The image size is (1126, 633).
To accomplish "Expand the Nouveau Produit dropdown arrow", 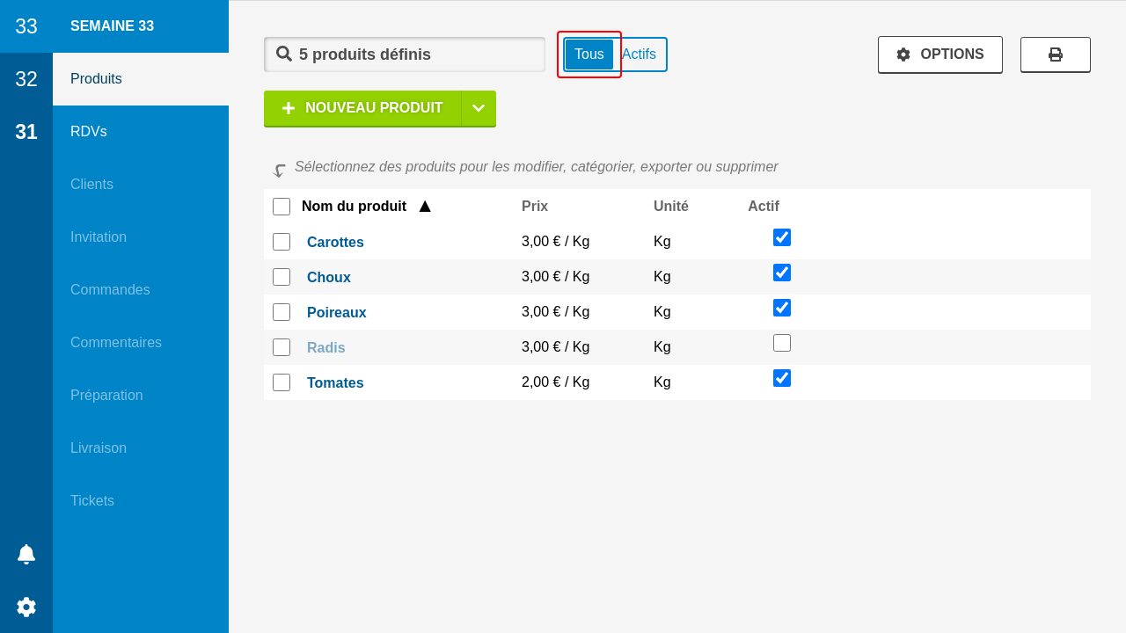I will coord(479,108).
